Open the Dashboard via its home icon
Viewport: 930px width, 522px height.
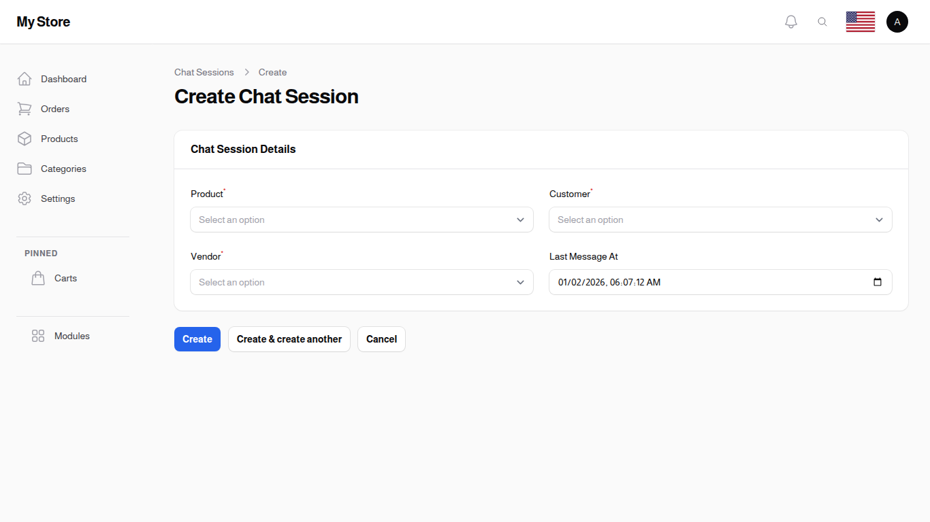click(x=25, y=79)
